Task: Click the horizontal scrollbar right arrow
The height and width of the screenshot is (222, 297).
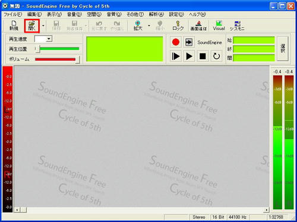Action: tap(267, 210)
